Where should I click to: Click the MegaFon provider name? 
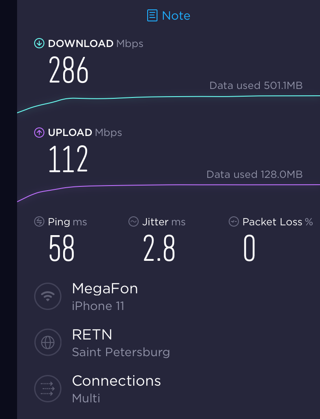pos(105,289)
